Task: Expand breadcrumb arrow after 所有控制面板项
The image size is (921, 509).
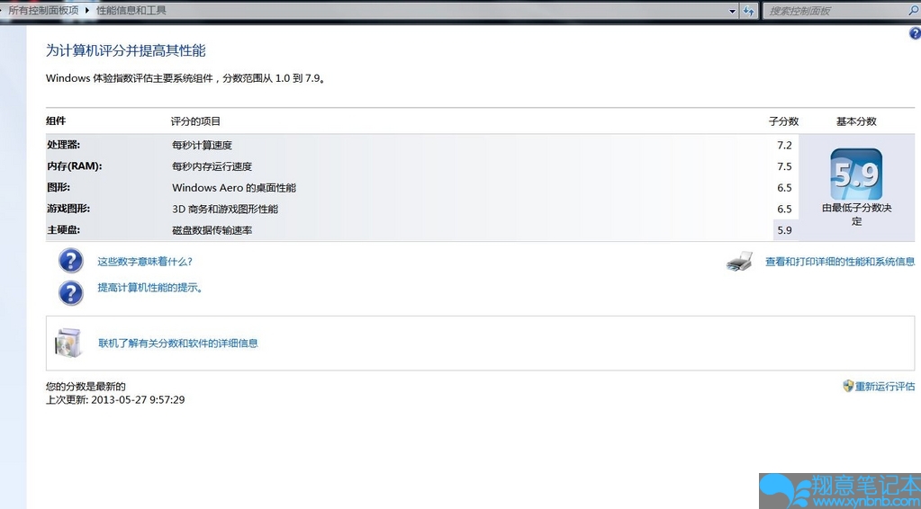Action: click(87, 11)
